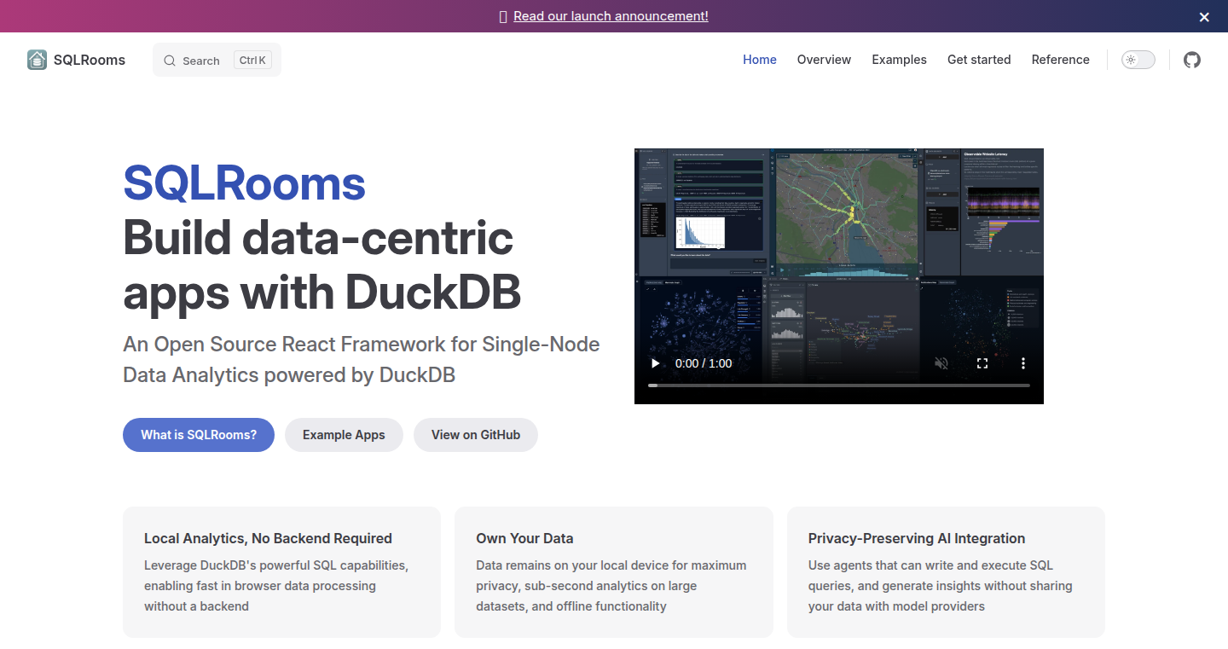Click the What is SQLRooms? button
Image resolution: width=1228 pixels, height=649 pixels.
coord(199,435)
